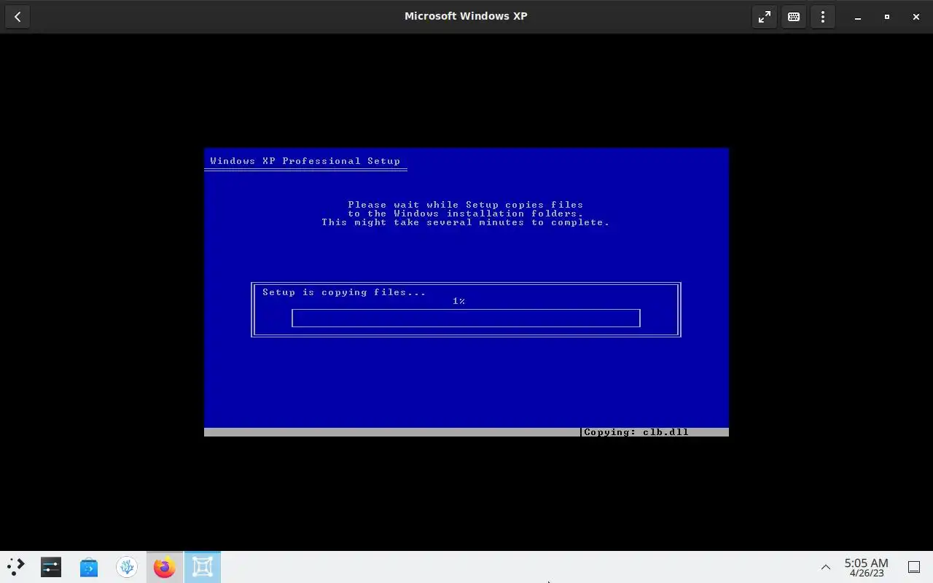
Task: Maximize the Microsoft Windows XP window
Action: [887, 16]
